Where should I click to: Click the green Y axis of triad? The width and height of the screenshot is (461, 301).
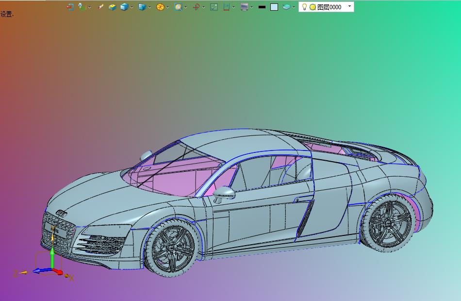52,257
